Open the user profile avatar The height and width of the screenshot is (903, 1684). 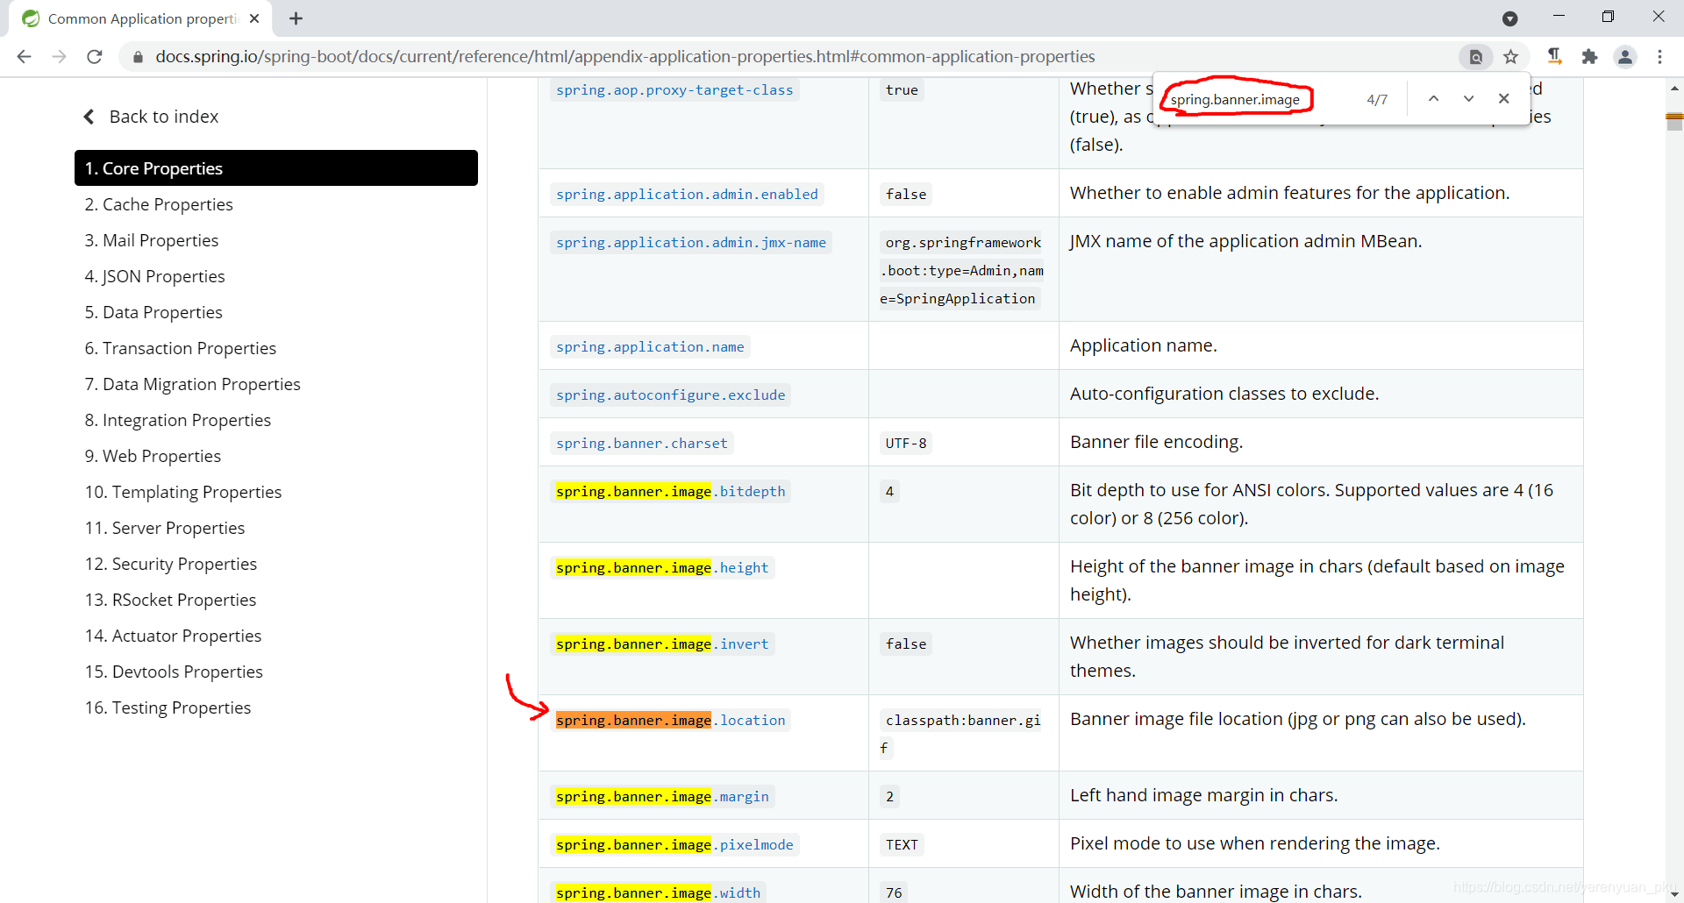(x=1625, y=57)
